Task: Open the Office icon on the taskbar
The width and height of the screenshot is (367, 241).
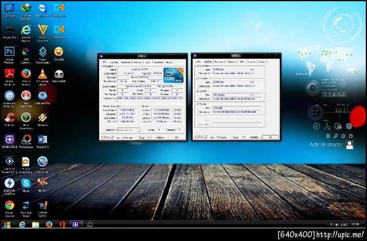Action: pos(62,224)
